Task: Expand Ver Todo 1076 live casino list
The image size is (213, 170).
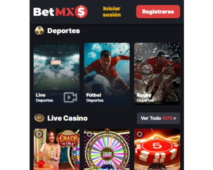Action: point(158,118)
